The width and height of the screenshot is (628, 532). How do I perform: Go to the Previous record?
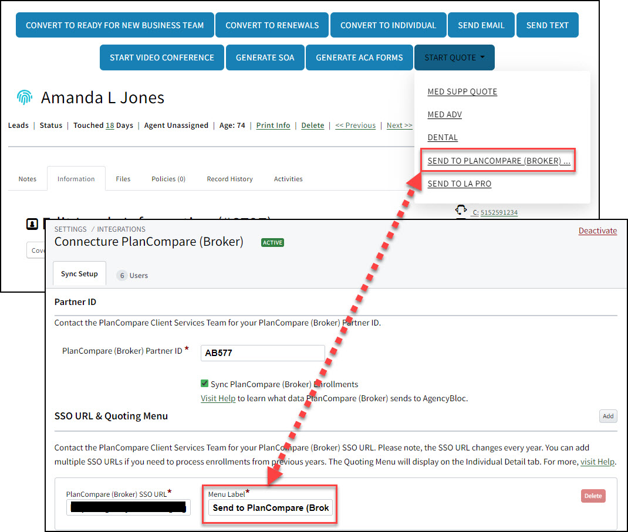(x=355, y=126)
